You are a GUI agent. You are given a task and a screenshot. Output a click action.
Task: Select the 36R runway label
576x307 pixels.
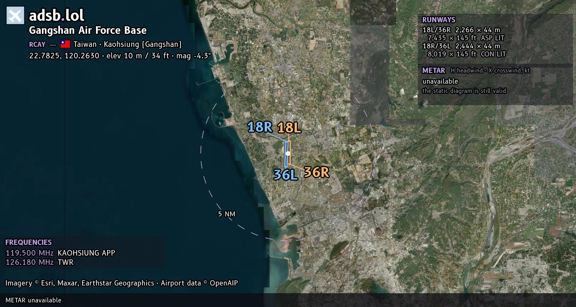(316, 172)
